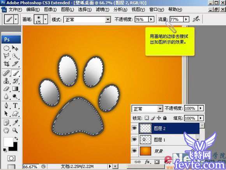The image size is (226, 170).
Task: Select the Eraser tool
Action: tap(6, 89)
